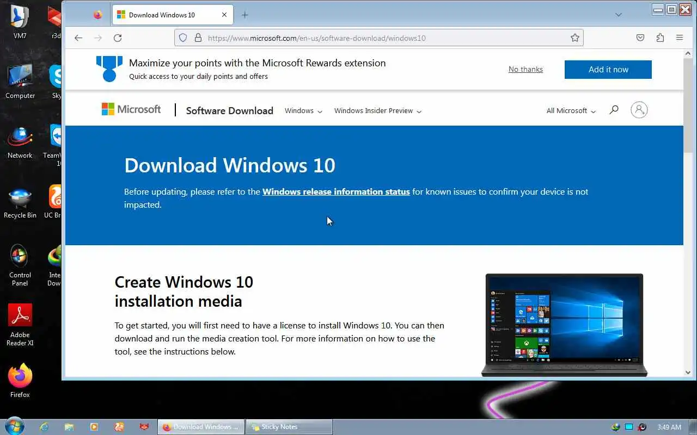Expand the Windows Insider Preview menu

point(378,111)
